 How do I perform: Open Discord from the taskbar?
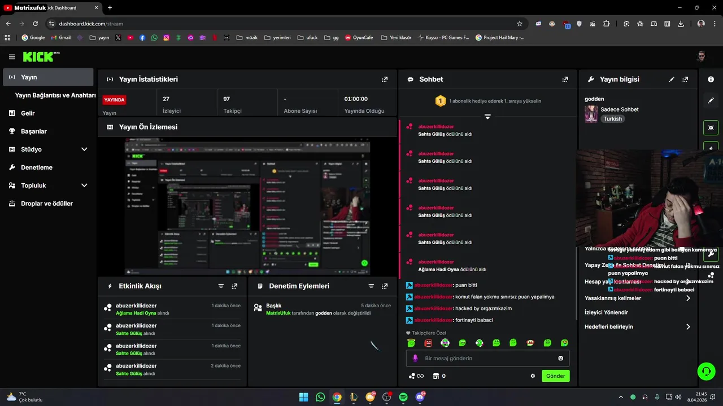pyautogui.click(x=420, y=397)
